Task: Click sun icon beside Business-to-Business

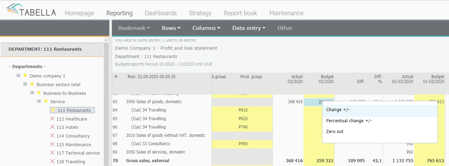Action: (39, 93)
